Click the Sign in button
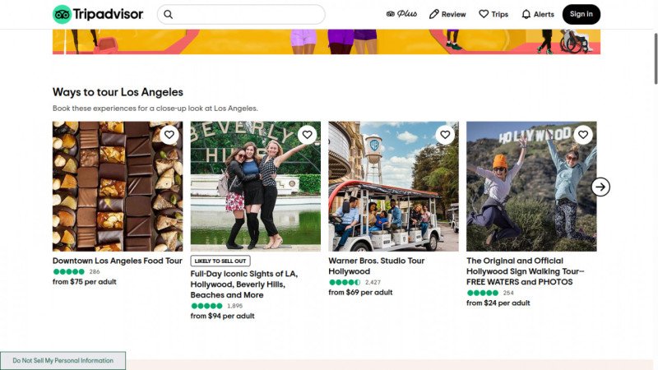This screenshot has height=370, width=658. 581,14
